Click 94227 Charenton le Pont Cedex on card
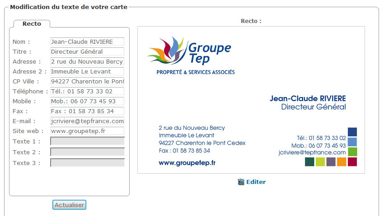Viewport: 384px width, 216px height. coord(202,143)
